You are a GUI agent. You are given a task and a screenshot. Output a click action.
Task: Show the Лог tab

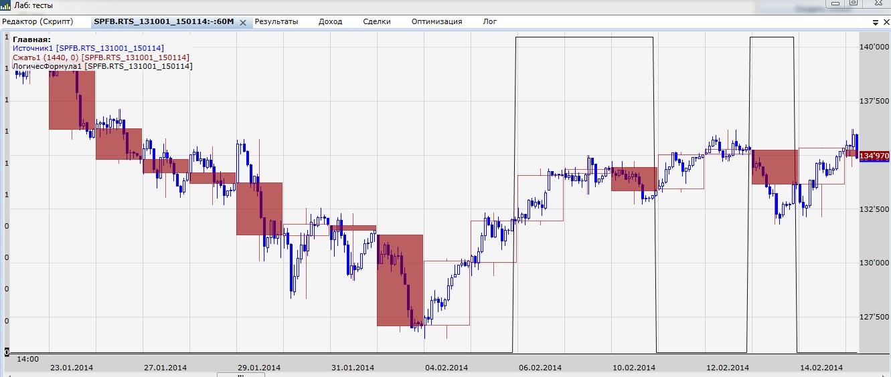pyautogui.click(x=490, y=21)
